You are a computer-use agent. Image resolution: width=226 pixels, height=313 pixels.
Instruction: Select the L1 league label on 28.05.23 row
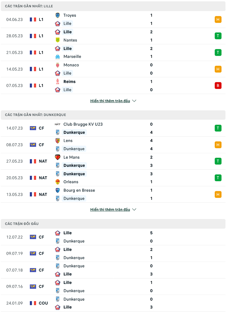(41, 36)
